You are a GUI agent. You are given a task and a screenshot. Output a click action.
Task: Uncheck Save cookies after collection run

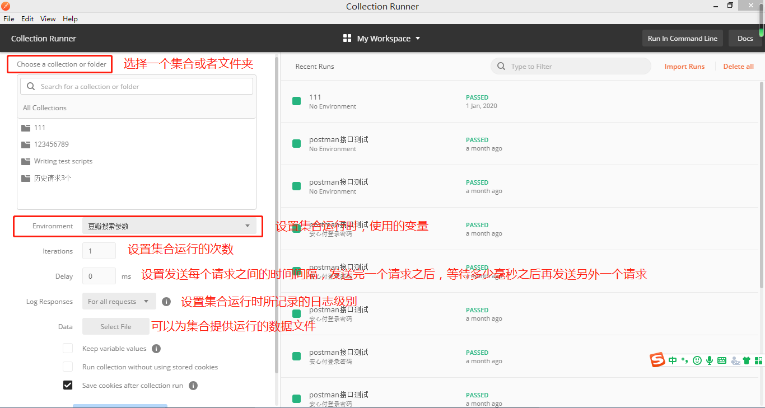tap(68, 385)
